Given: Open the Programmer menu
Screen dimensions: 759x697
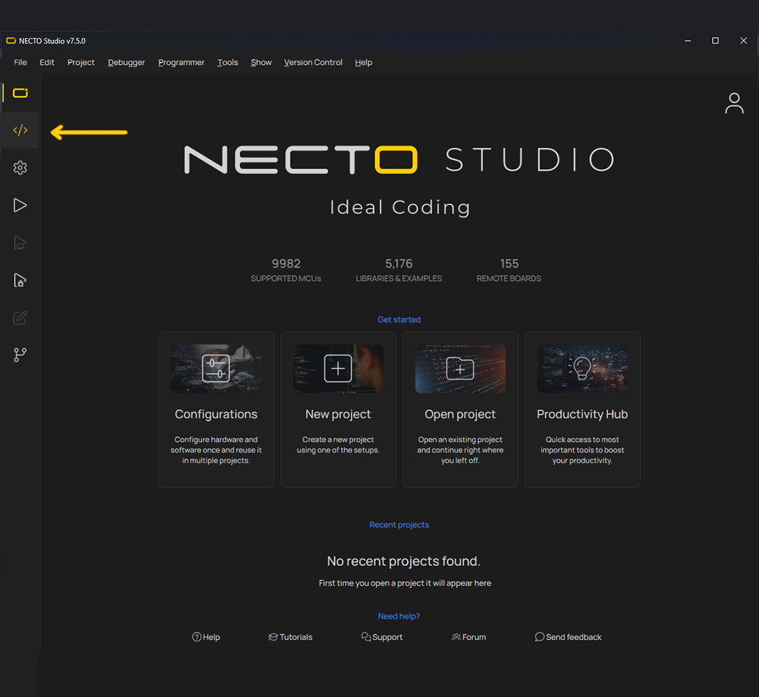Looking at the screenshot, I should [181, 62].
